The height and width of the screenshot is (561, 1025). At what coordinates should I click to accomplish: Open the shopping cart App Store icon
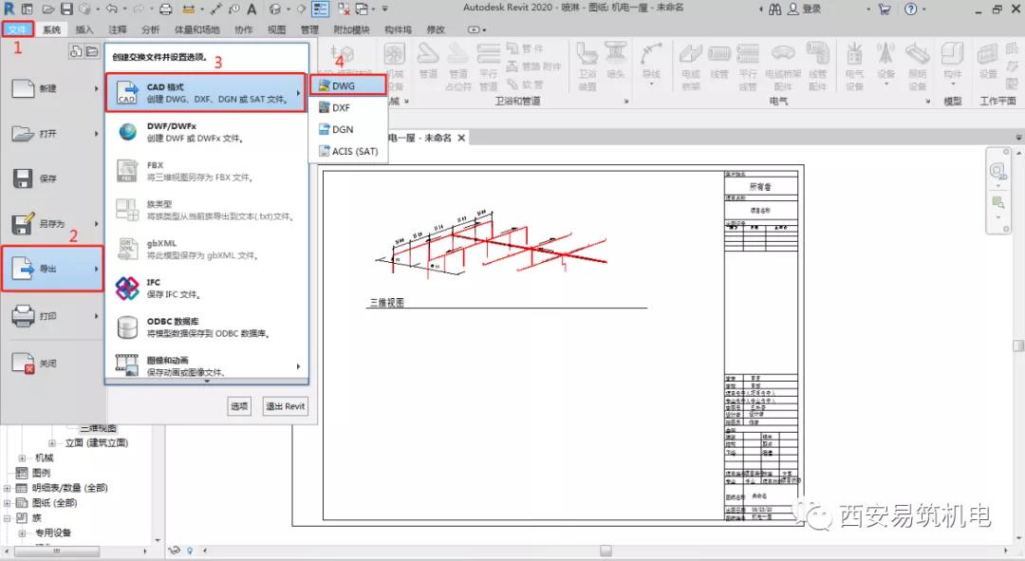point(885,9)
